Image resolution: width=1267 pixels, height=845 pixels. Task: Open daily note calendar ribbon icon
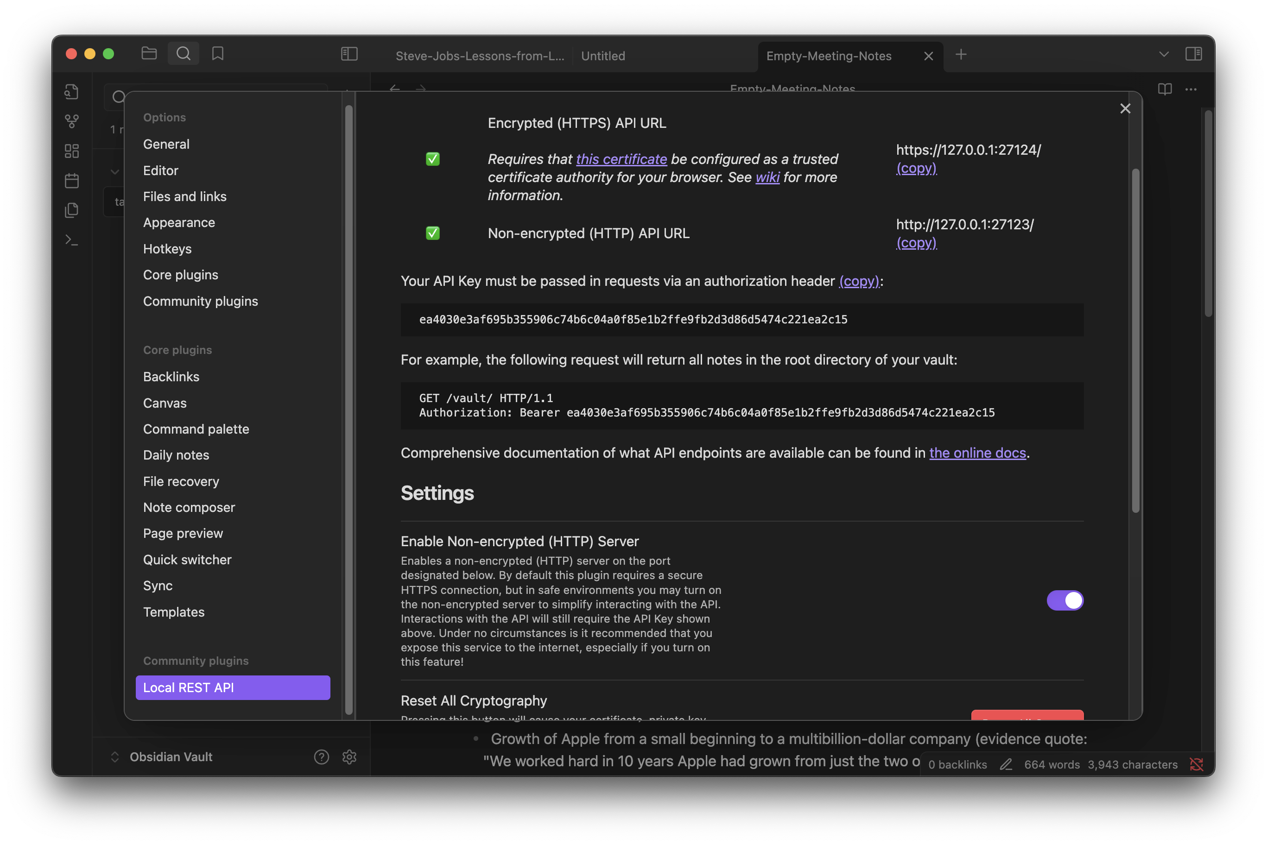coord(72,181)
